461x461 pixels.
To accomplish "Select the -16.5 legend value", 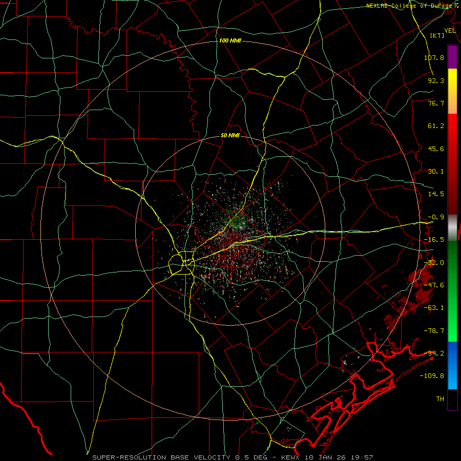I will [x=434, y=240].
